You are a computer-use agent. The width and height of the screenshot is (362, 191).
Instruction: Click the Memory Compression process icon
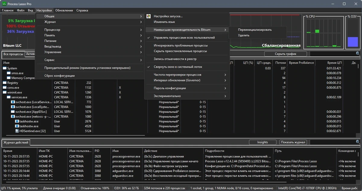pos(9,78)
